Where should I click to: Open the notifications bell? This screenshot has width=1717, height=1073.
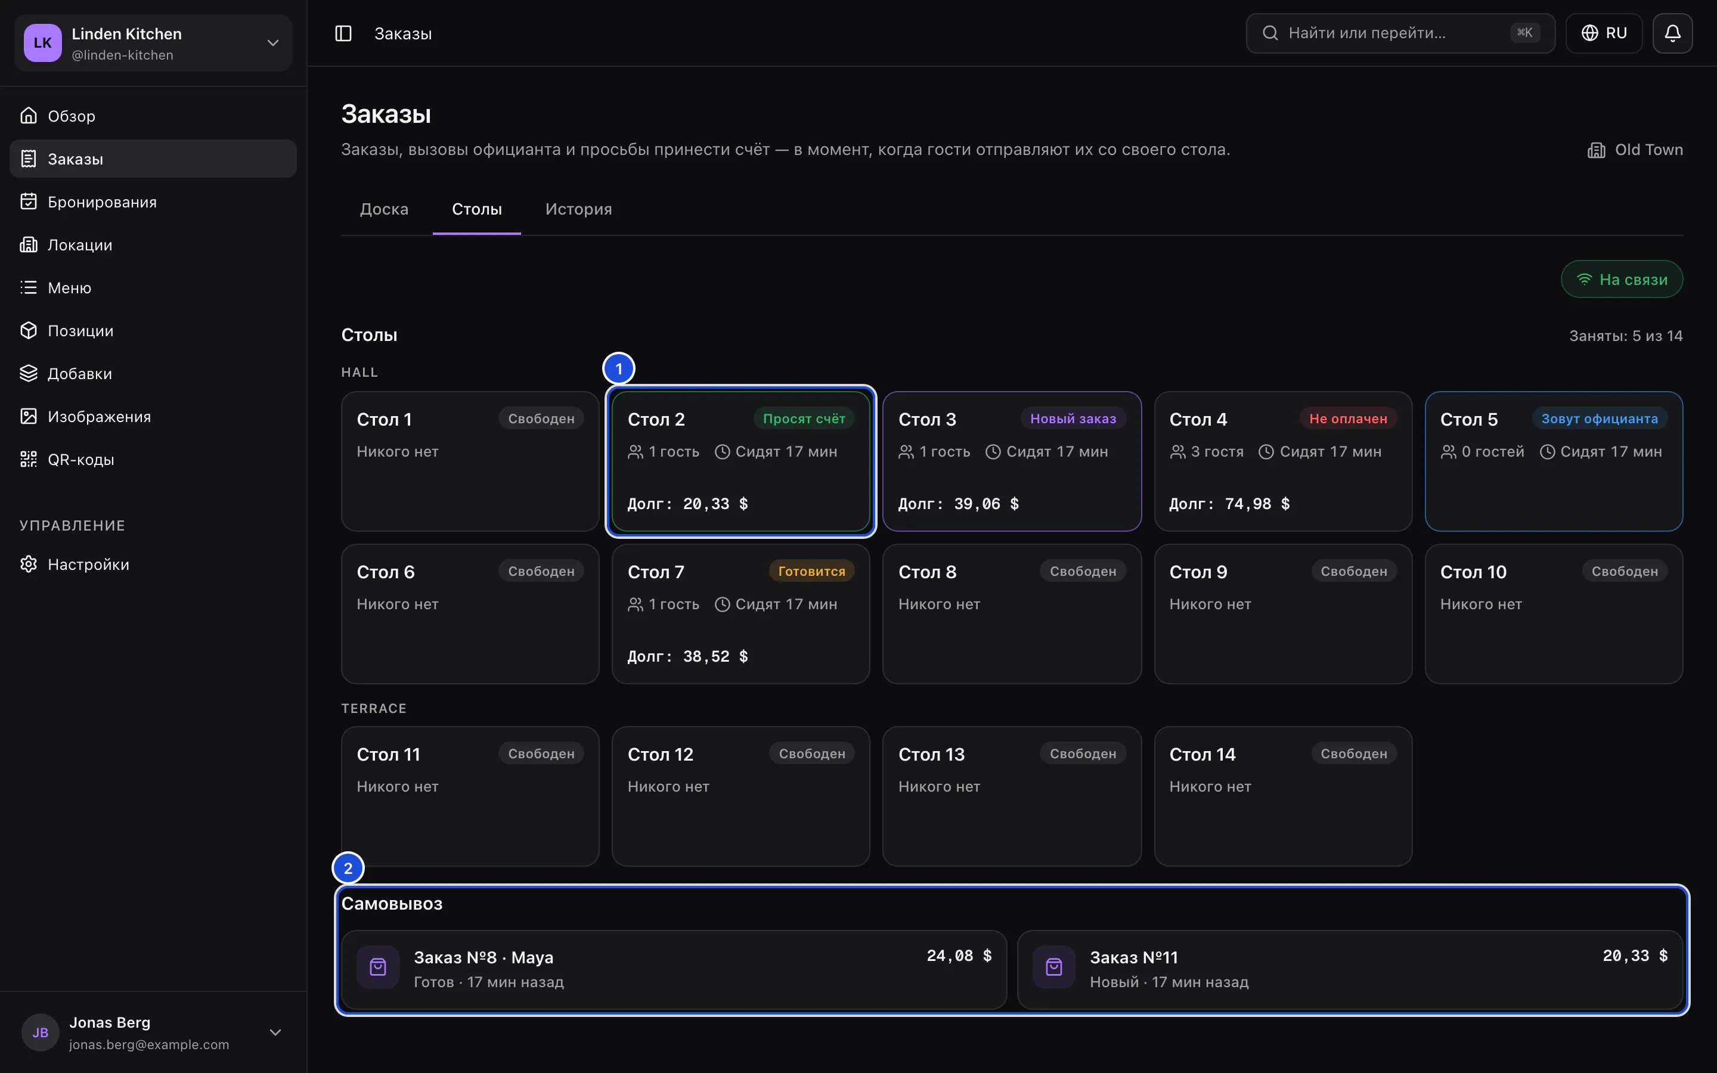pyautogui.click(x=1672, y=33)
